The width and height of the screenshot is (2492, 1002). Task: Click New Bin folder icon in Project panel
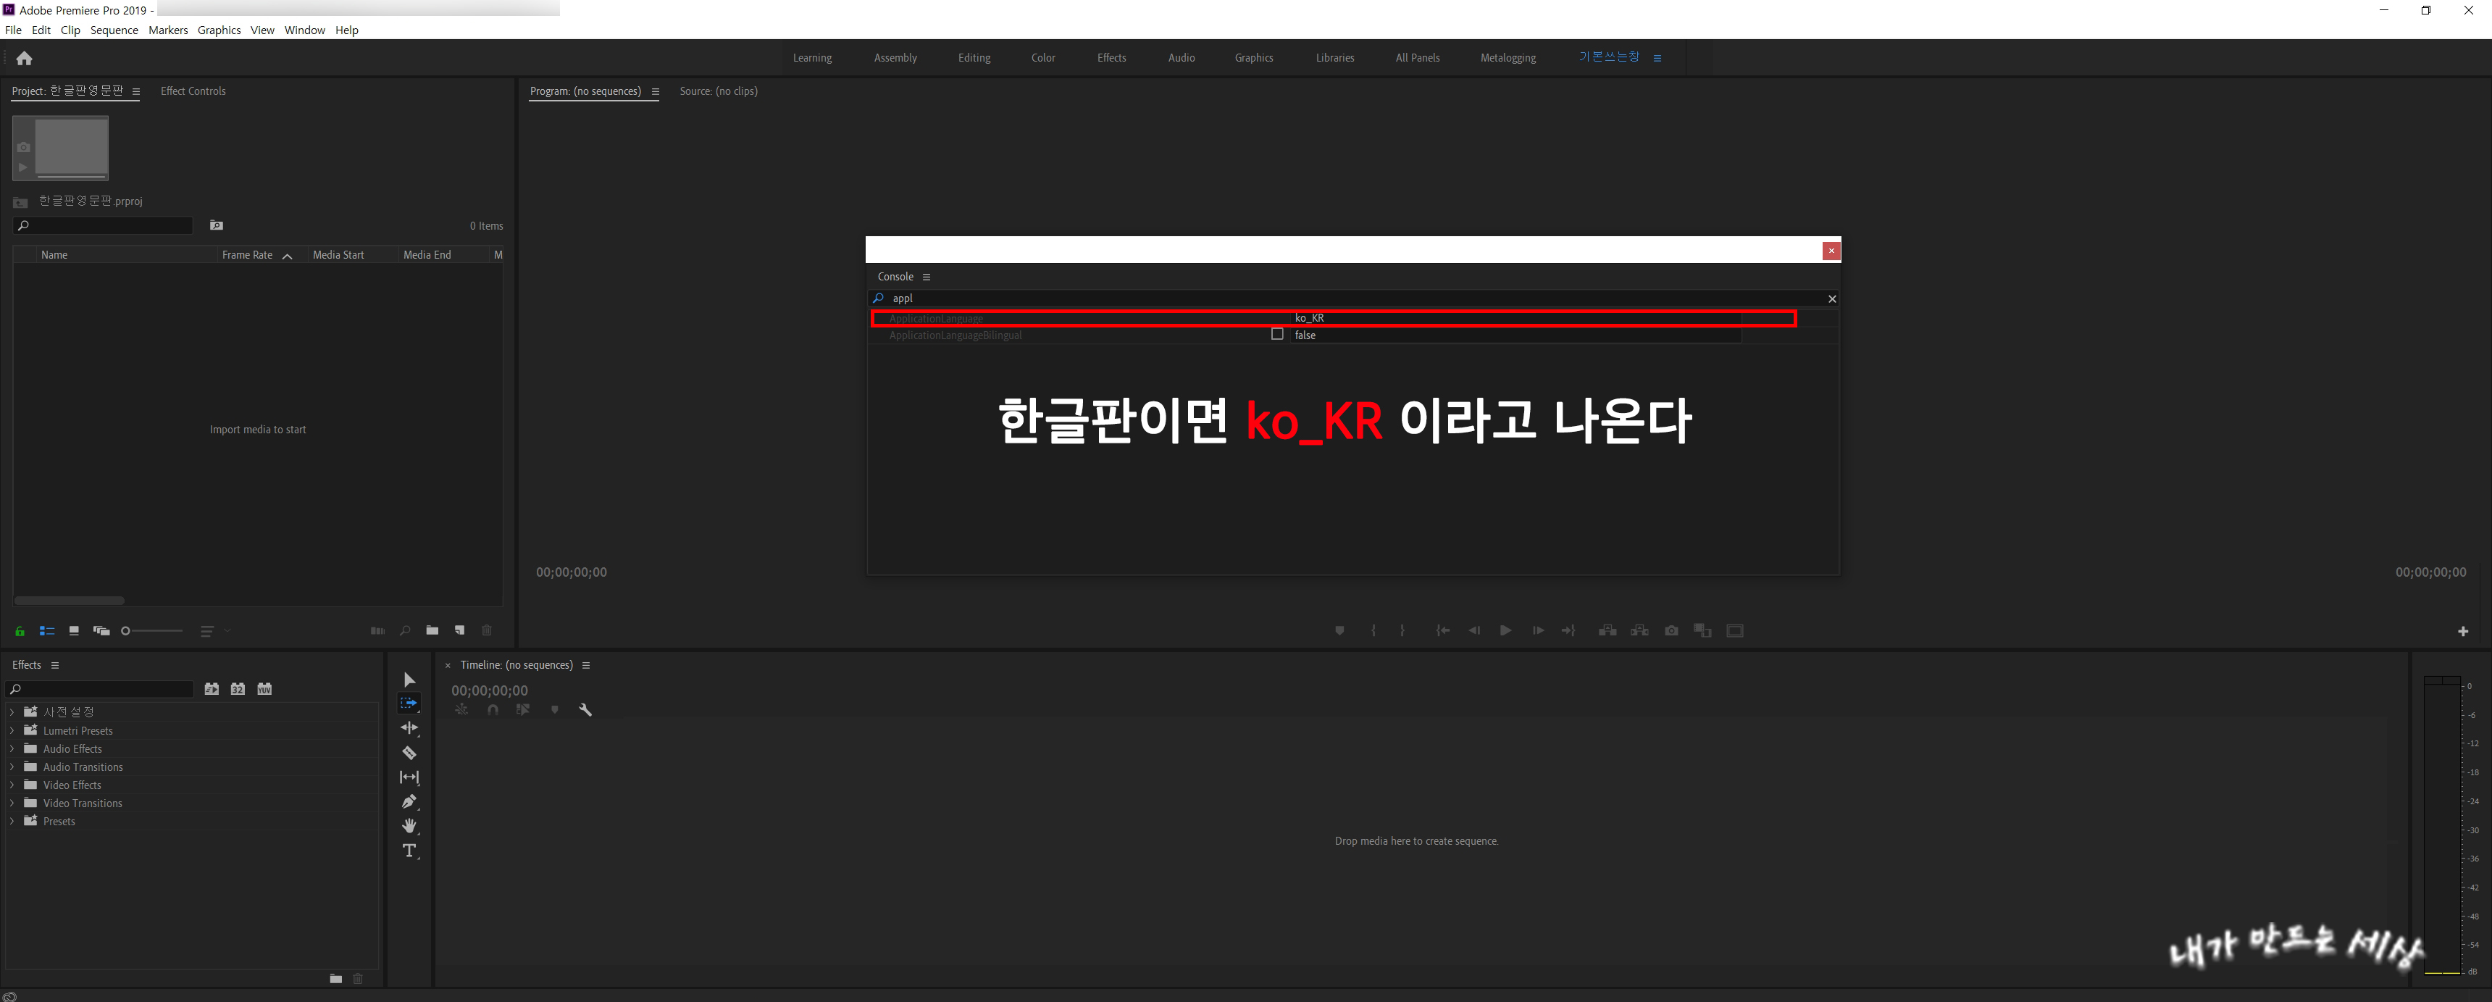pyautogui.click(x=432, y=630)
